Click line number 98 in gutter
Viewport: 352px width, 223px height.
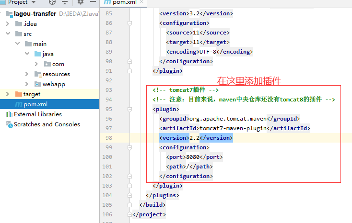[109, 138]
